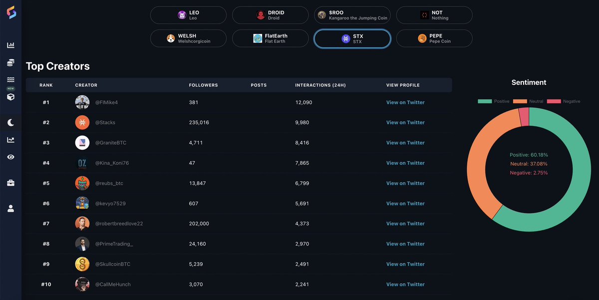Click the @CallMeHunch creator handle

113,284
